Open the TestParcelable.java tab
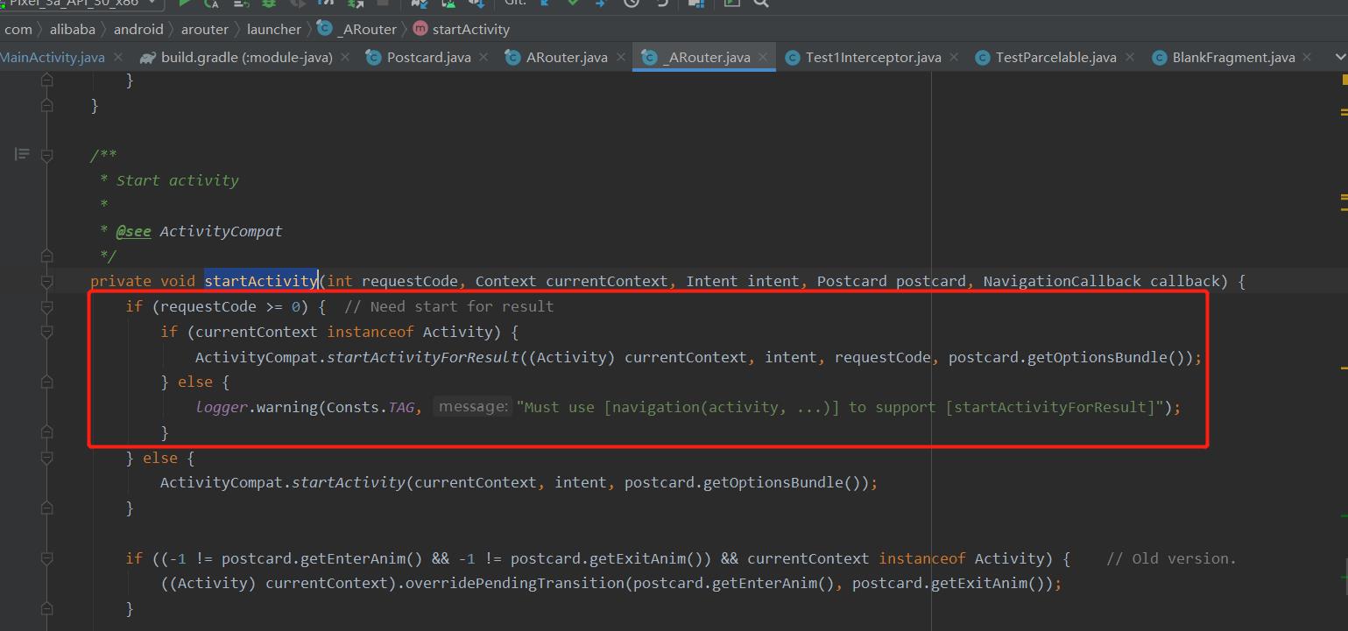This screenshot has height=631, width=1348. click(x=1056, y=58)
